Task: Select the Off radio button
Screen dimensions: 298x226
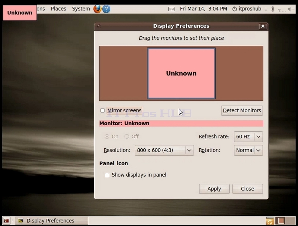Action: [127, 136]
